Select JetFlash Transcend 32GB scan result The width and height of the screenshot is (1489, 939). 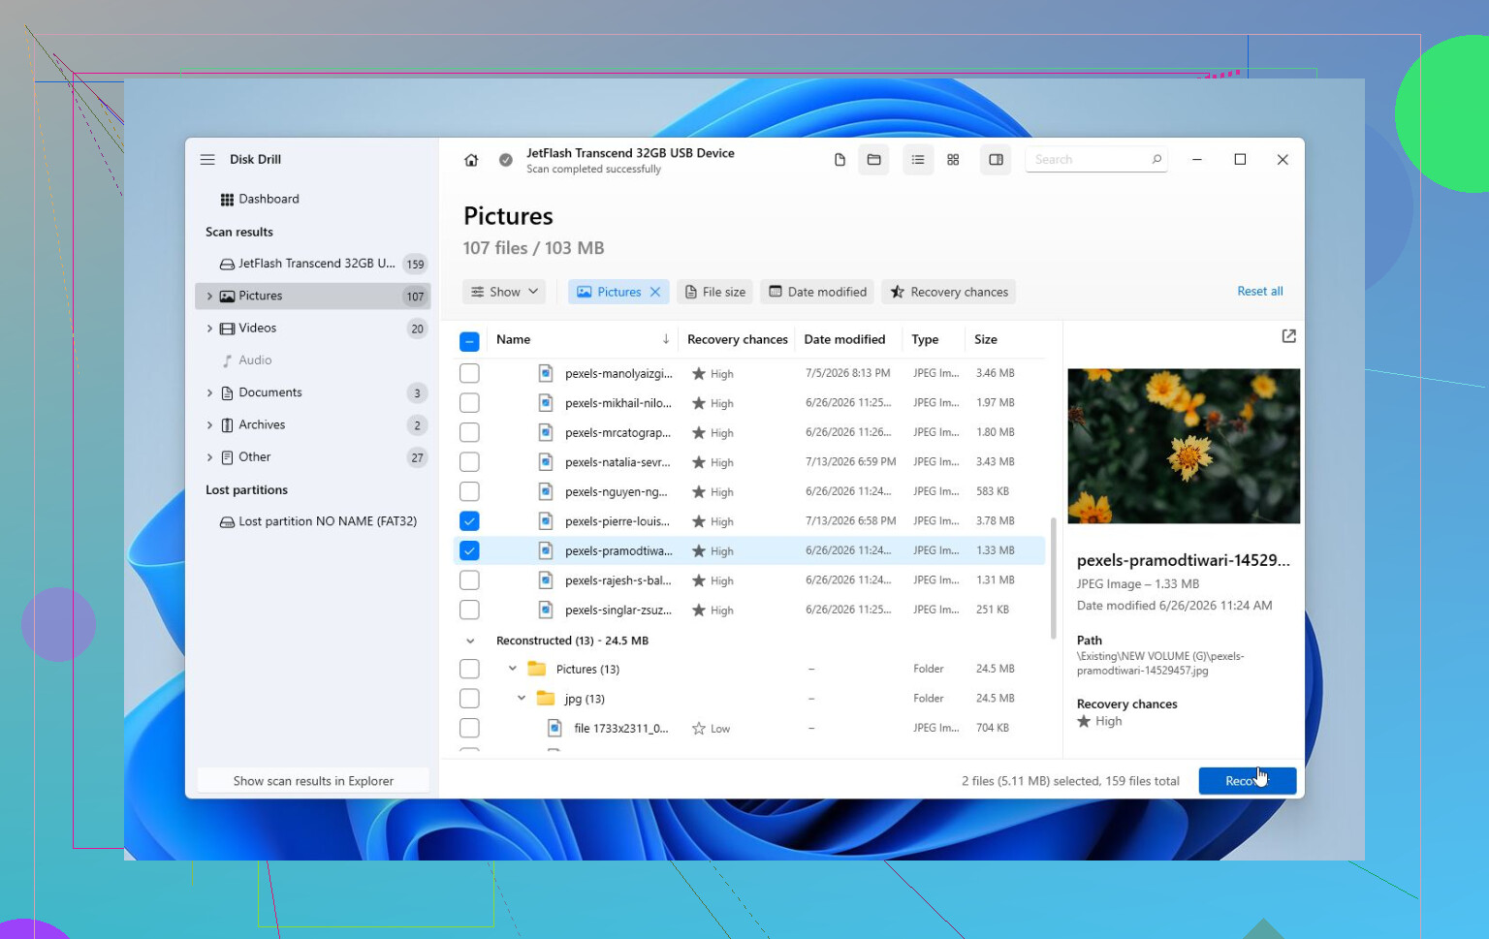(x=313, y=264)
